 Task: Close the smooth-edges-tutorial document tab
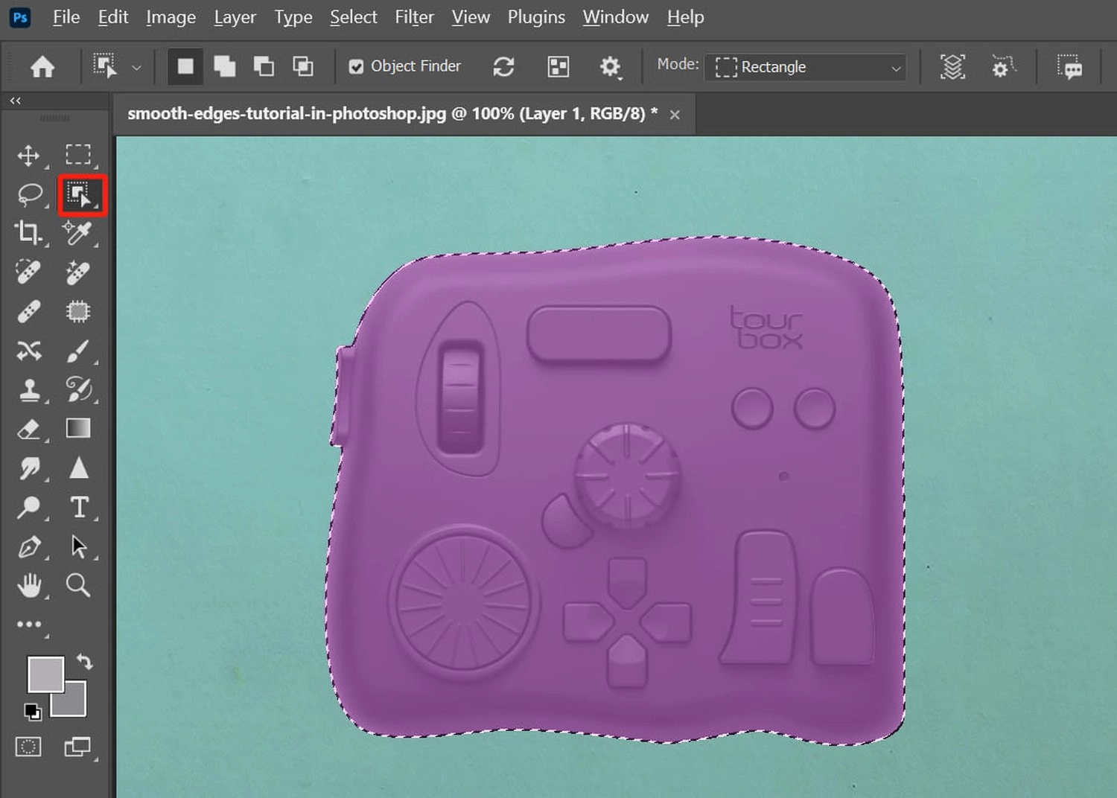(x=675, y=115)
